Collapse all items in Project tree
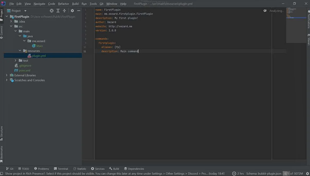 (64, 11)
